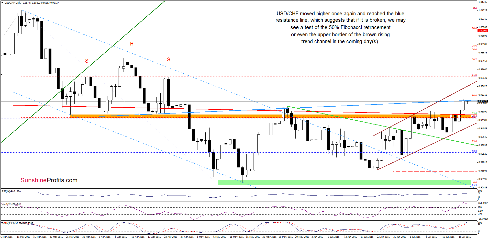Viewport: 488px width, 239px height.
Task: Select the RSI(14) 61.9183 indicator label
Action: click(x=10, y=191)
